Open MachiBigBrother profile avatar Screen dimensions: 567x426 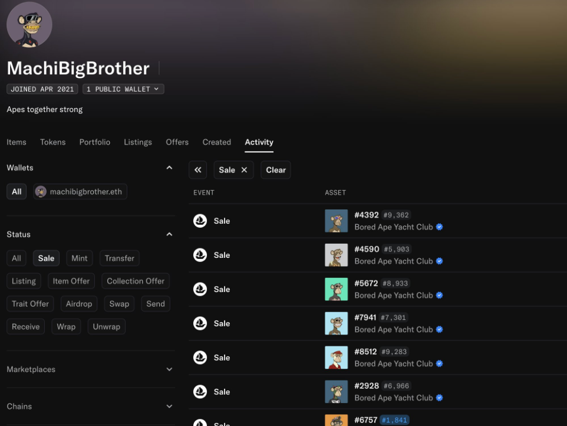click(29, 24)
